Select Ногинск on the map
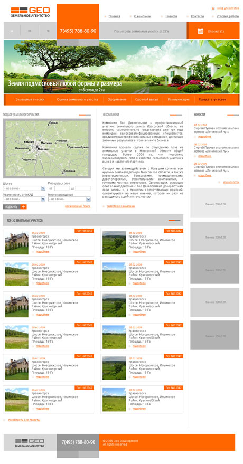 click(62, 141)
